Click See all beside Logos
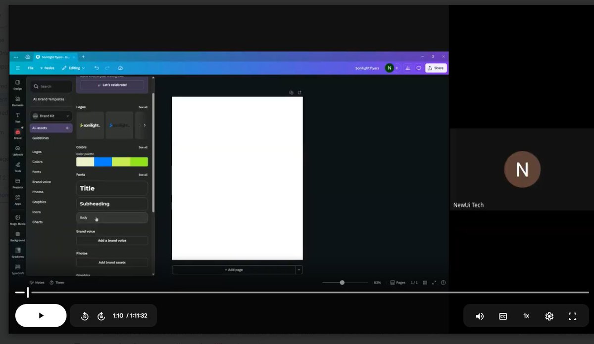594x344 pixels. 143,107
